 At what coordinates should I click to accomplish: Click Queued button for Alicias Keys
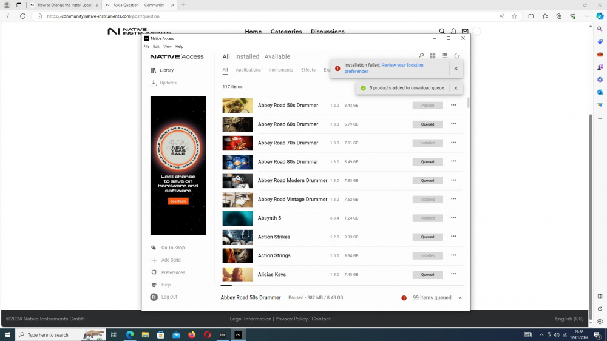[427, 274]
